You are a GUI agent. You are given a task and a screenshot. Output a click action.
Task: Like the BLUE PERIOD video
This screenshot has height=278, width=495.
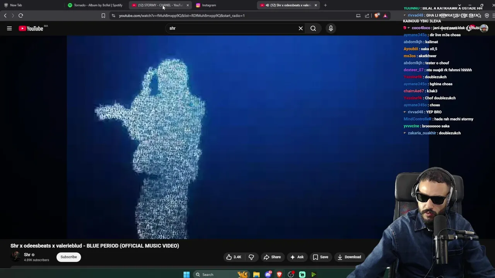coord(234,257)
